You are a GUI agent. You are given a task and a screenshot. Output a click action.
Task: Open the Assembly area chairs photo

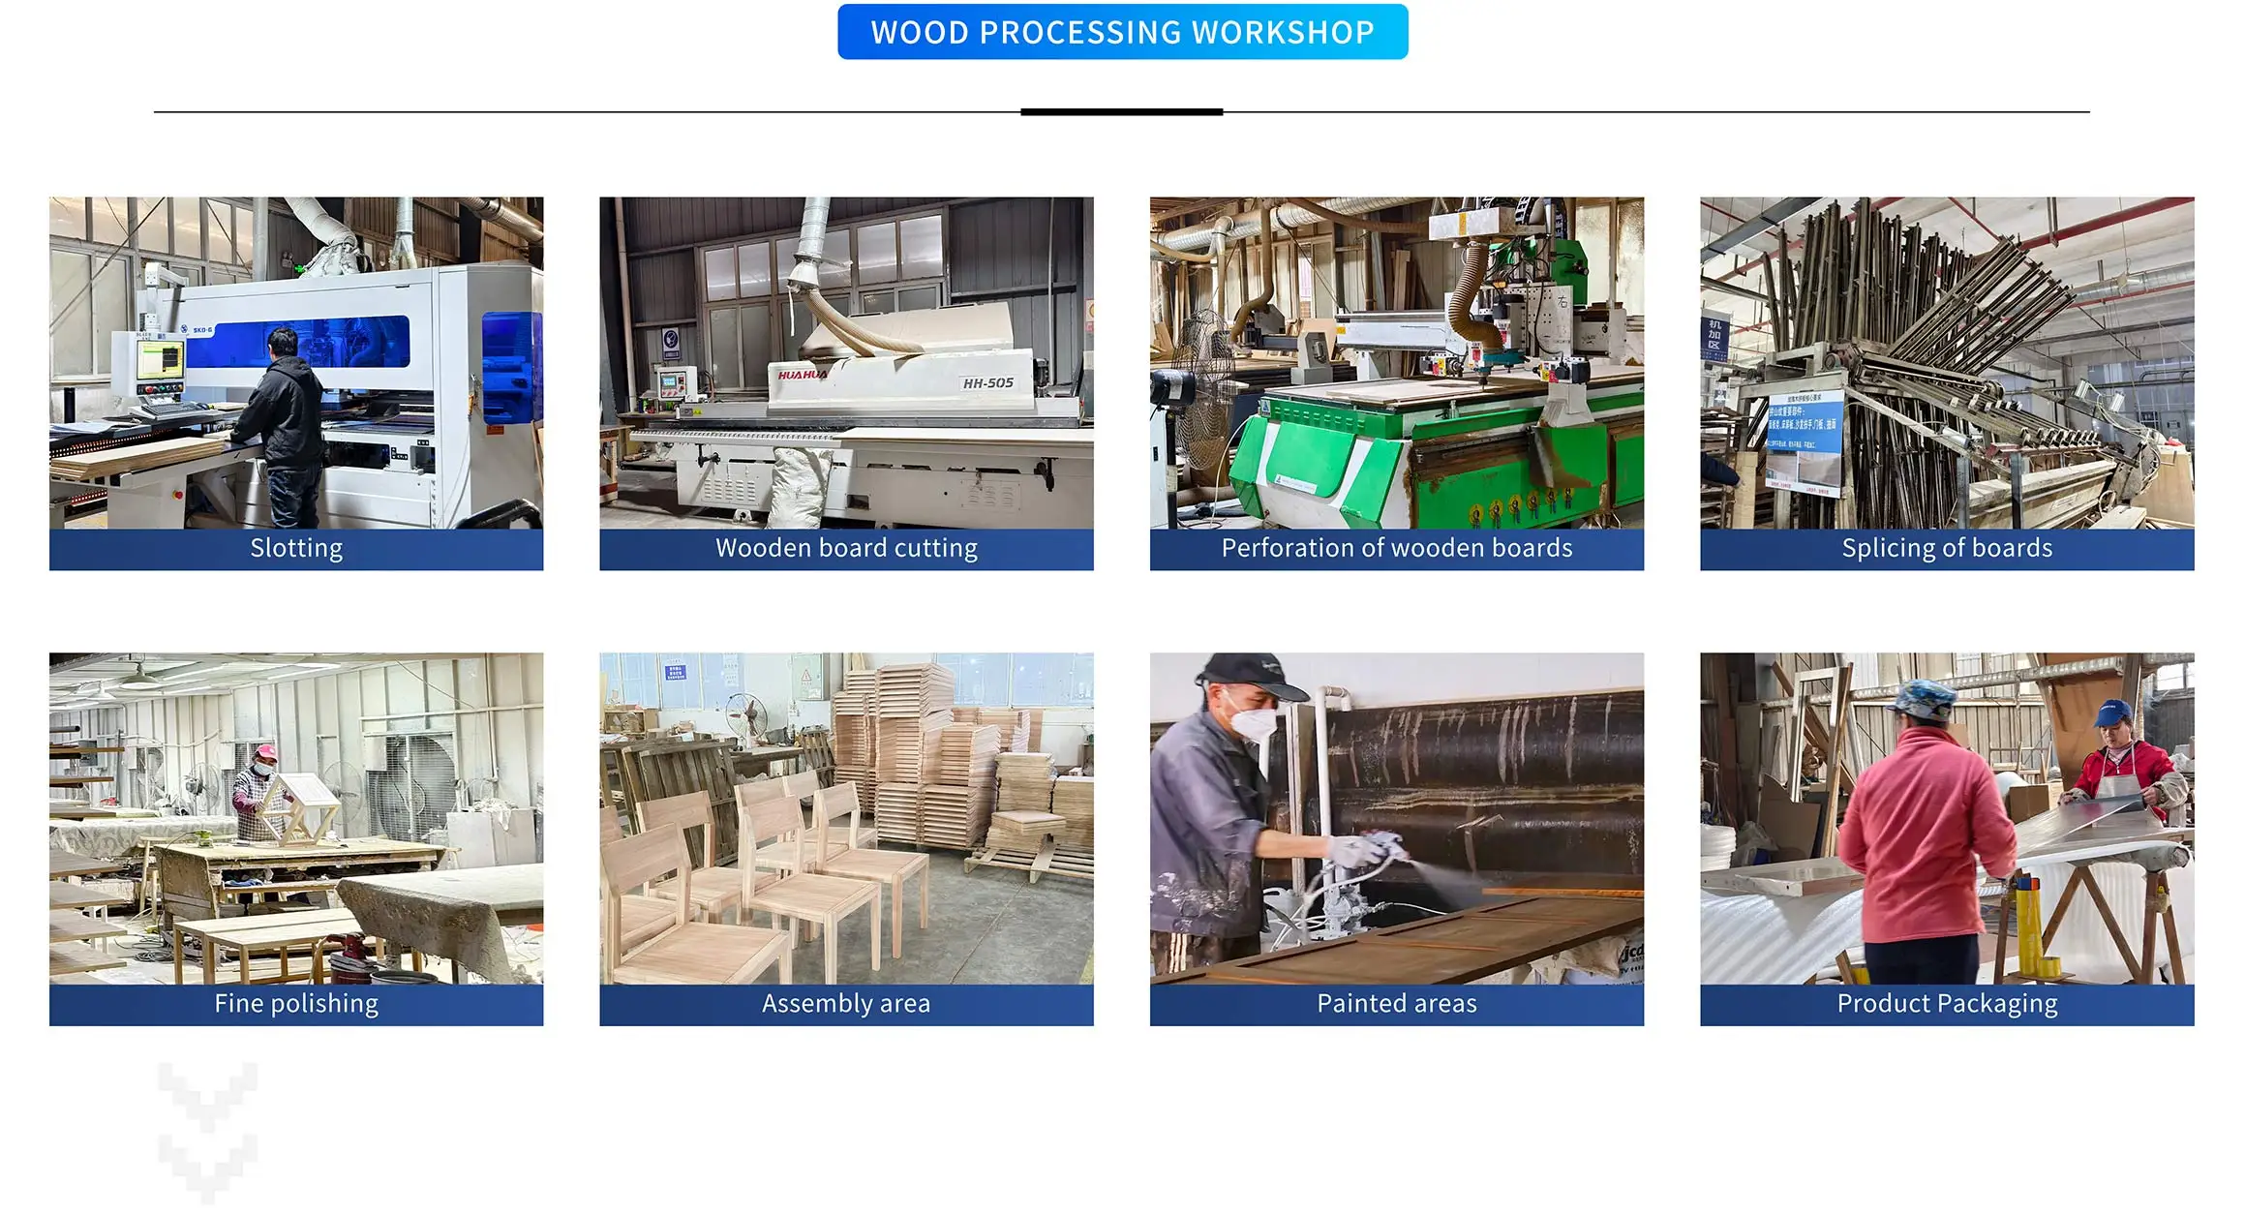coord(846,819)
